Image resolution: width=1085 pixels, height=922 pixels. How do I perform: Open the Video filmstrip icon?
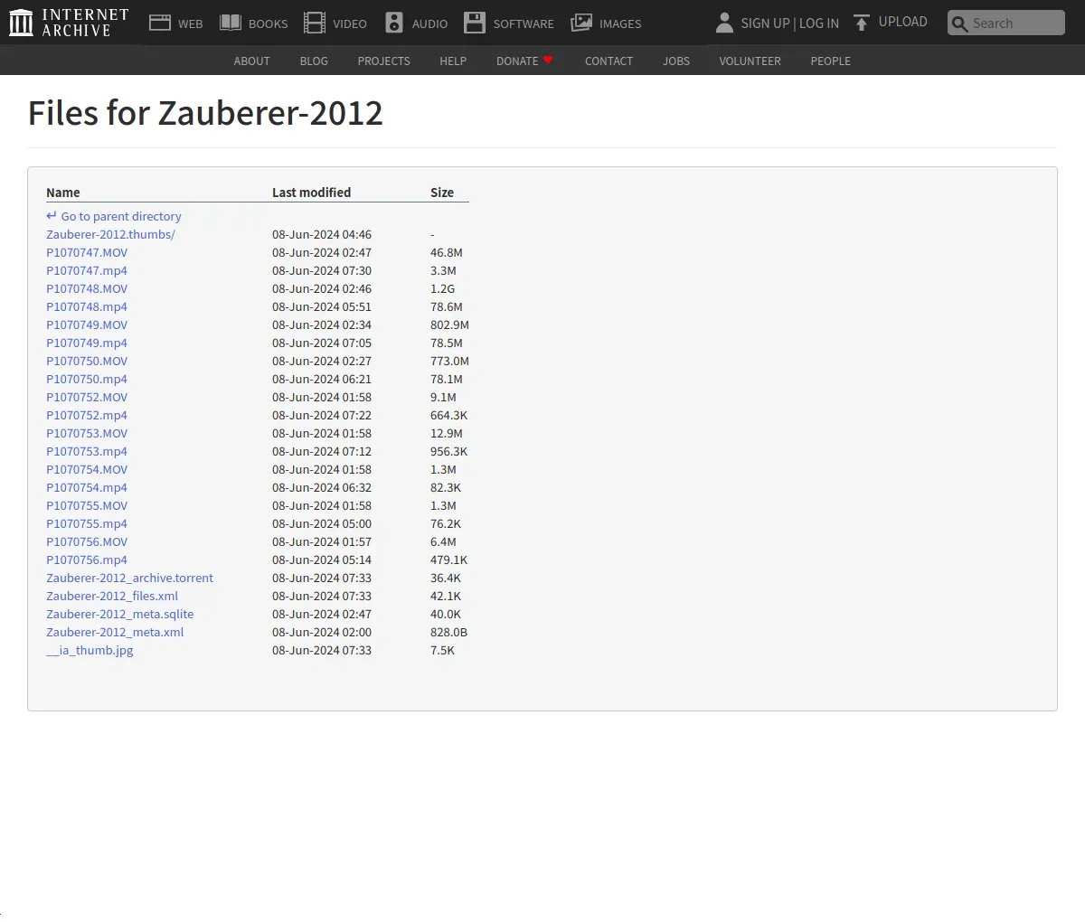[315, 23]
